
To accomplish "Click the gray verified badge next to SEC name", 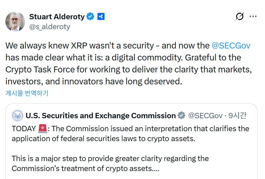I will (x=181, y=116).
